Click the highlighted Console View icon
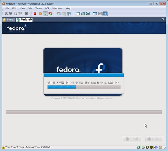 (x=105, y=14)
